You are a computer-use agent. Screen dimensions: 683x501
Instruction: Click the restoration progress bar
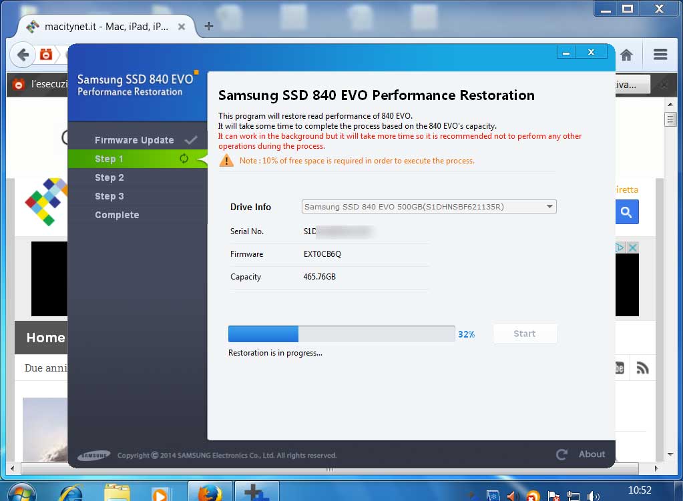(x=342, y=334)
